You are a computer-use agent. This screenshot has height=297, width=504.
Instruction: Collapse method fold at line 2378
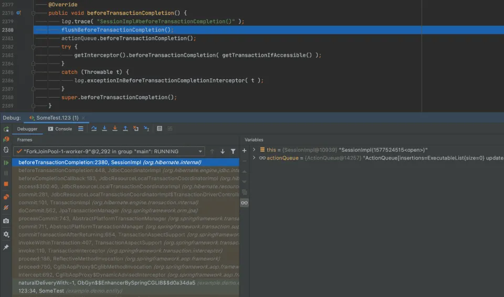tap(33, 13)
